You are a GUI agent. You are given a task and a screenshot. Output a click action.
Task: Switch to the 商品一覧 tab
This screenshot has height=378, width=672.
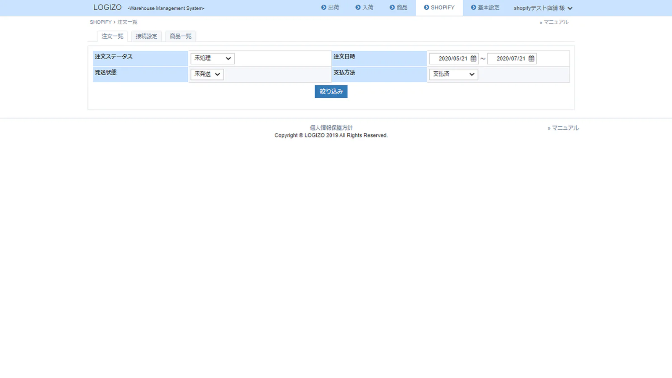(x=181, y=36)
